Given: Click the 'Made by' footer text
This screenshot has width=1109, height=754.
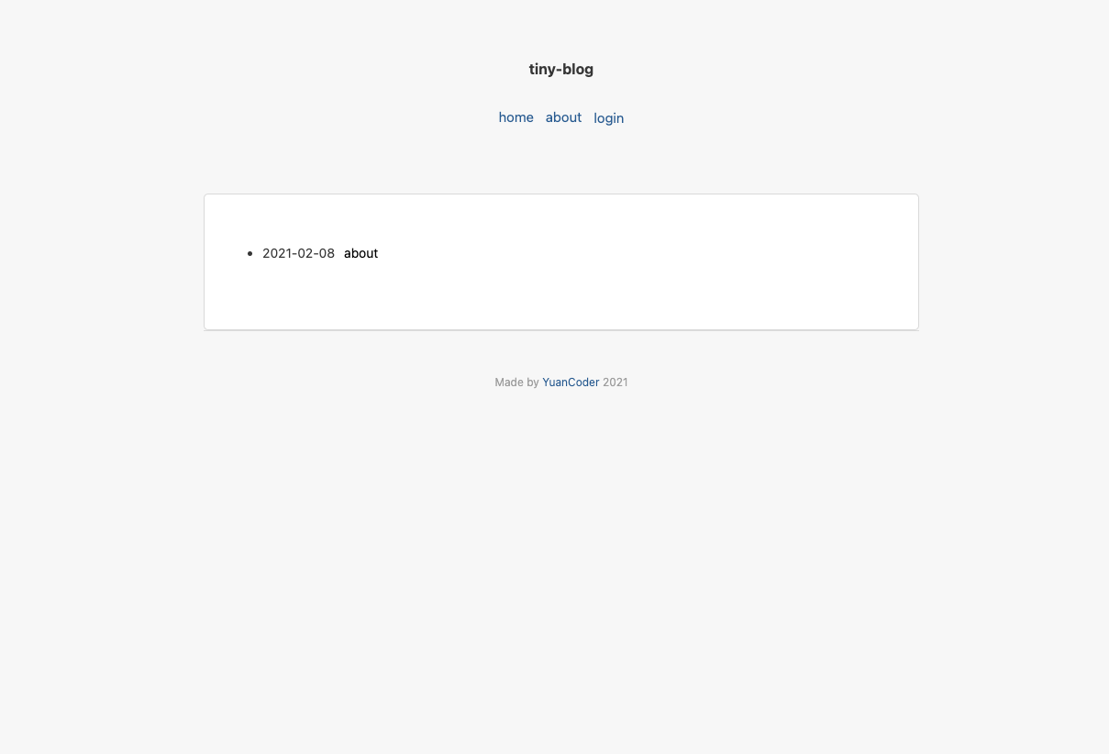Looking at the screenshot, I should coord(516,383).
